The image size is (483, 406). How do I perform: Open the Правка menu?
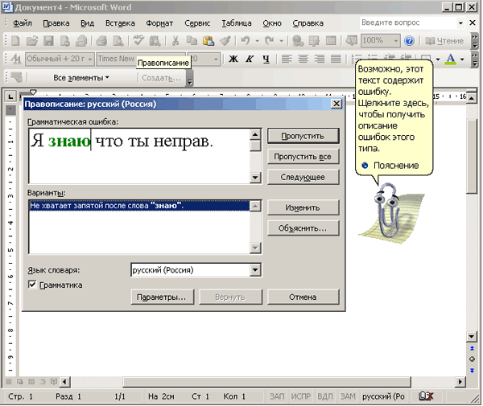click(x=56, y=23)
